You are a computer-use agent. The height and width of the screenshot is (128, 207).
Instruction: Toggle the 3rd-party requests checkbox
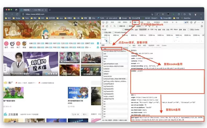(113, 32)
